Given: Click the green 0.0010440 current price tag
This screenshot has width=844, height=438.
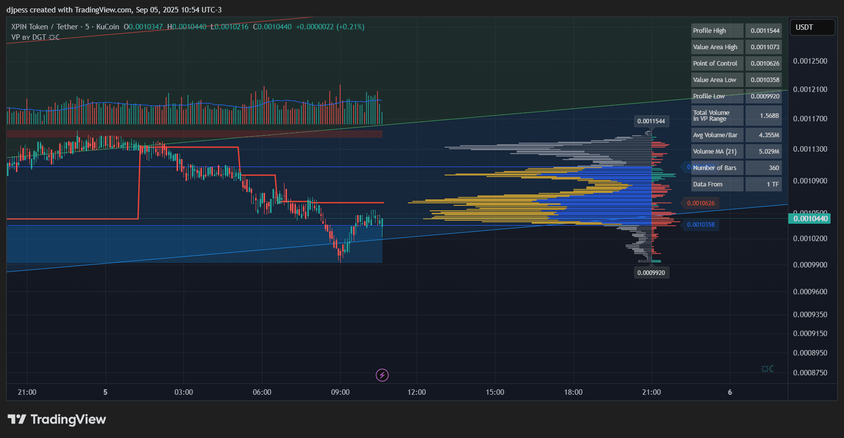Looking at the screenshot, I should 810,218.
